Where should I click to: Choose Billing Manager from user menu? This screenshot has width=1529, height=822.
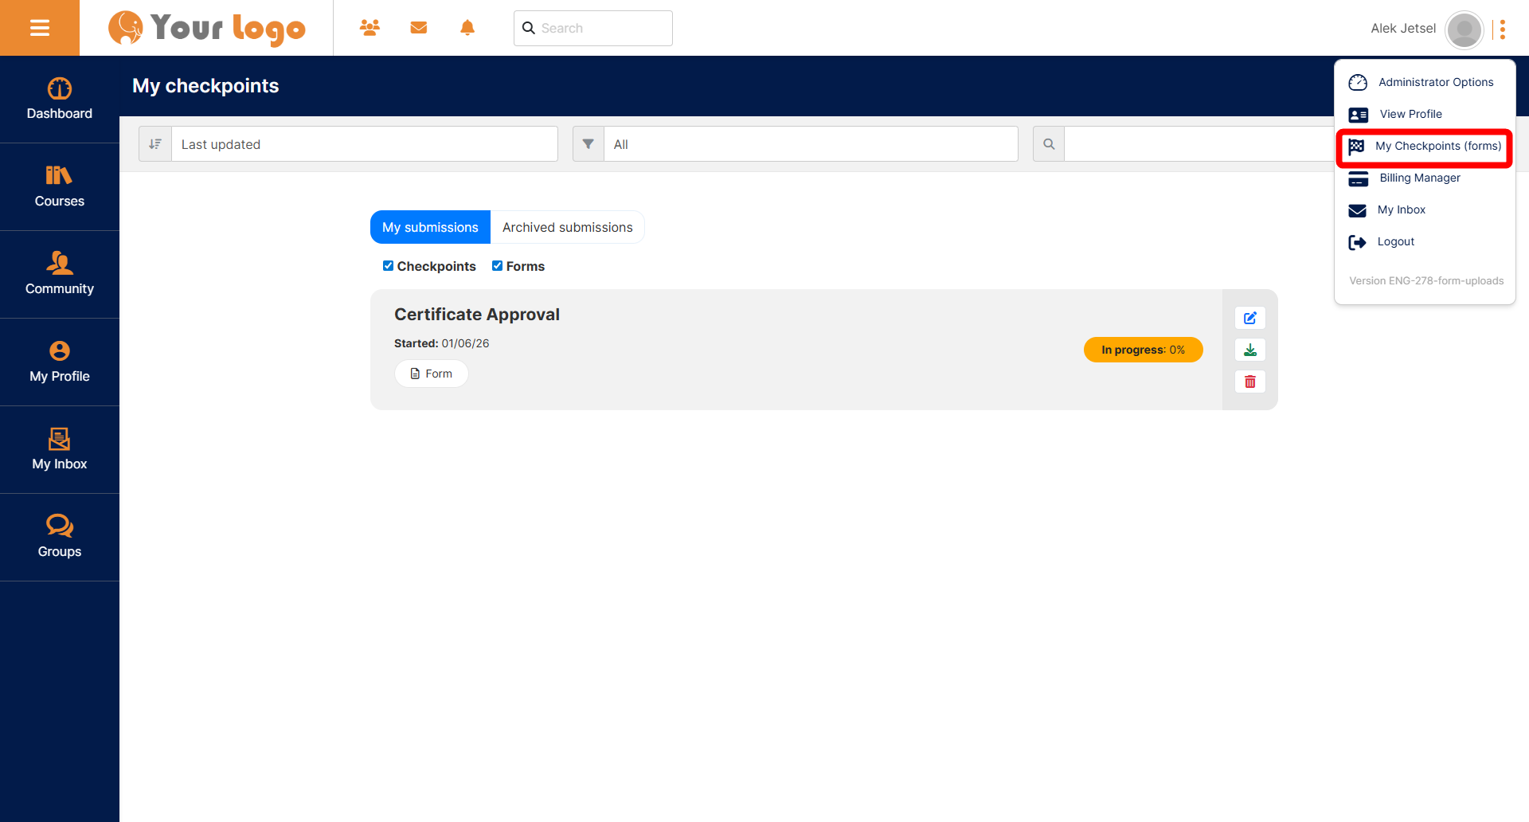pos(1419,178)
